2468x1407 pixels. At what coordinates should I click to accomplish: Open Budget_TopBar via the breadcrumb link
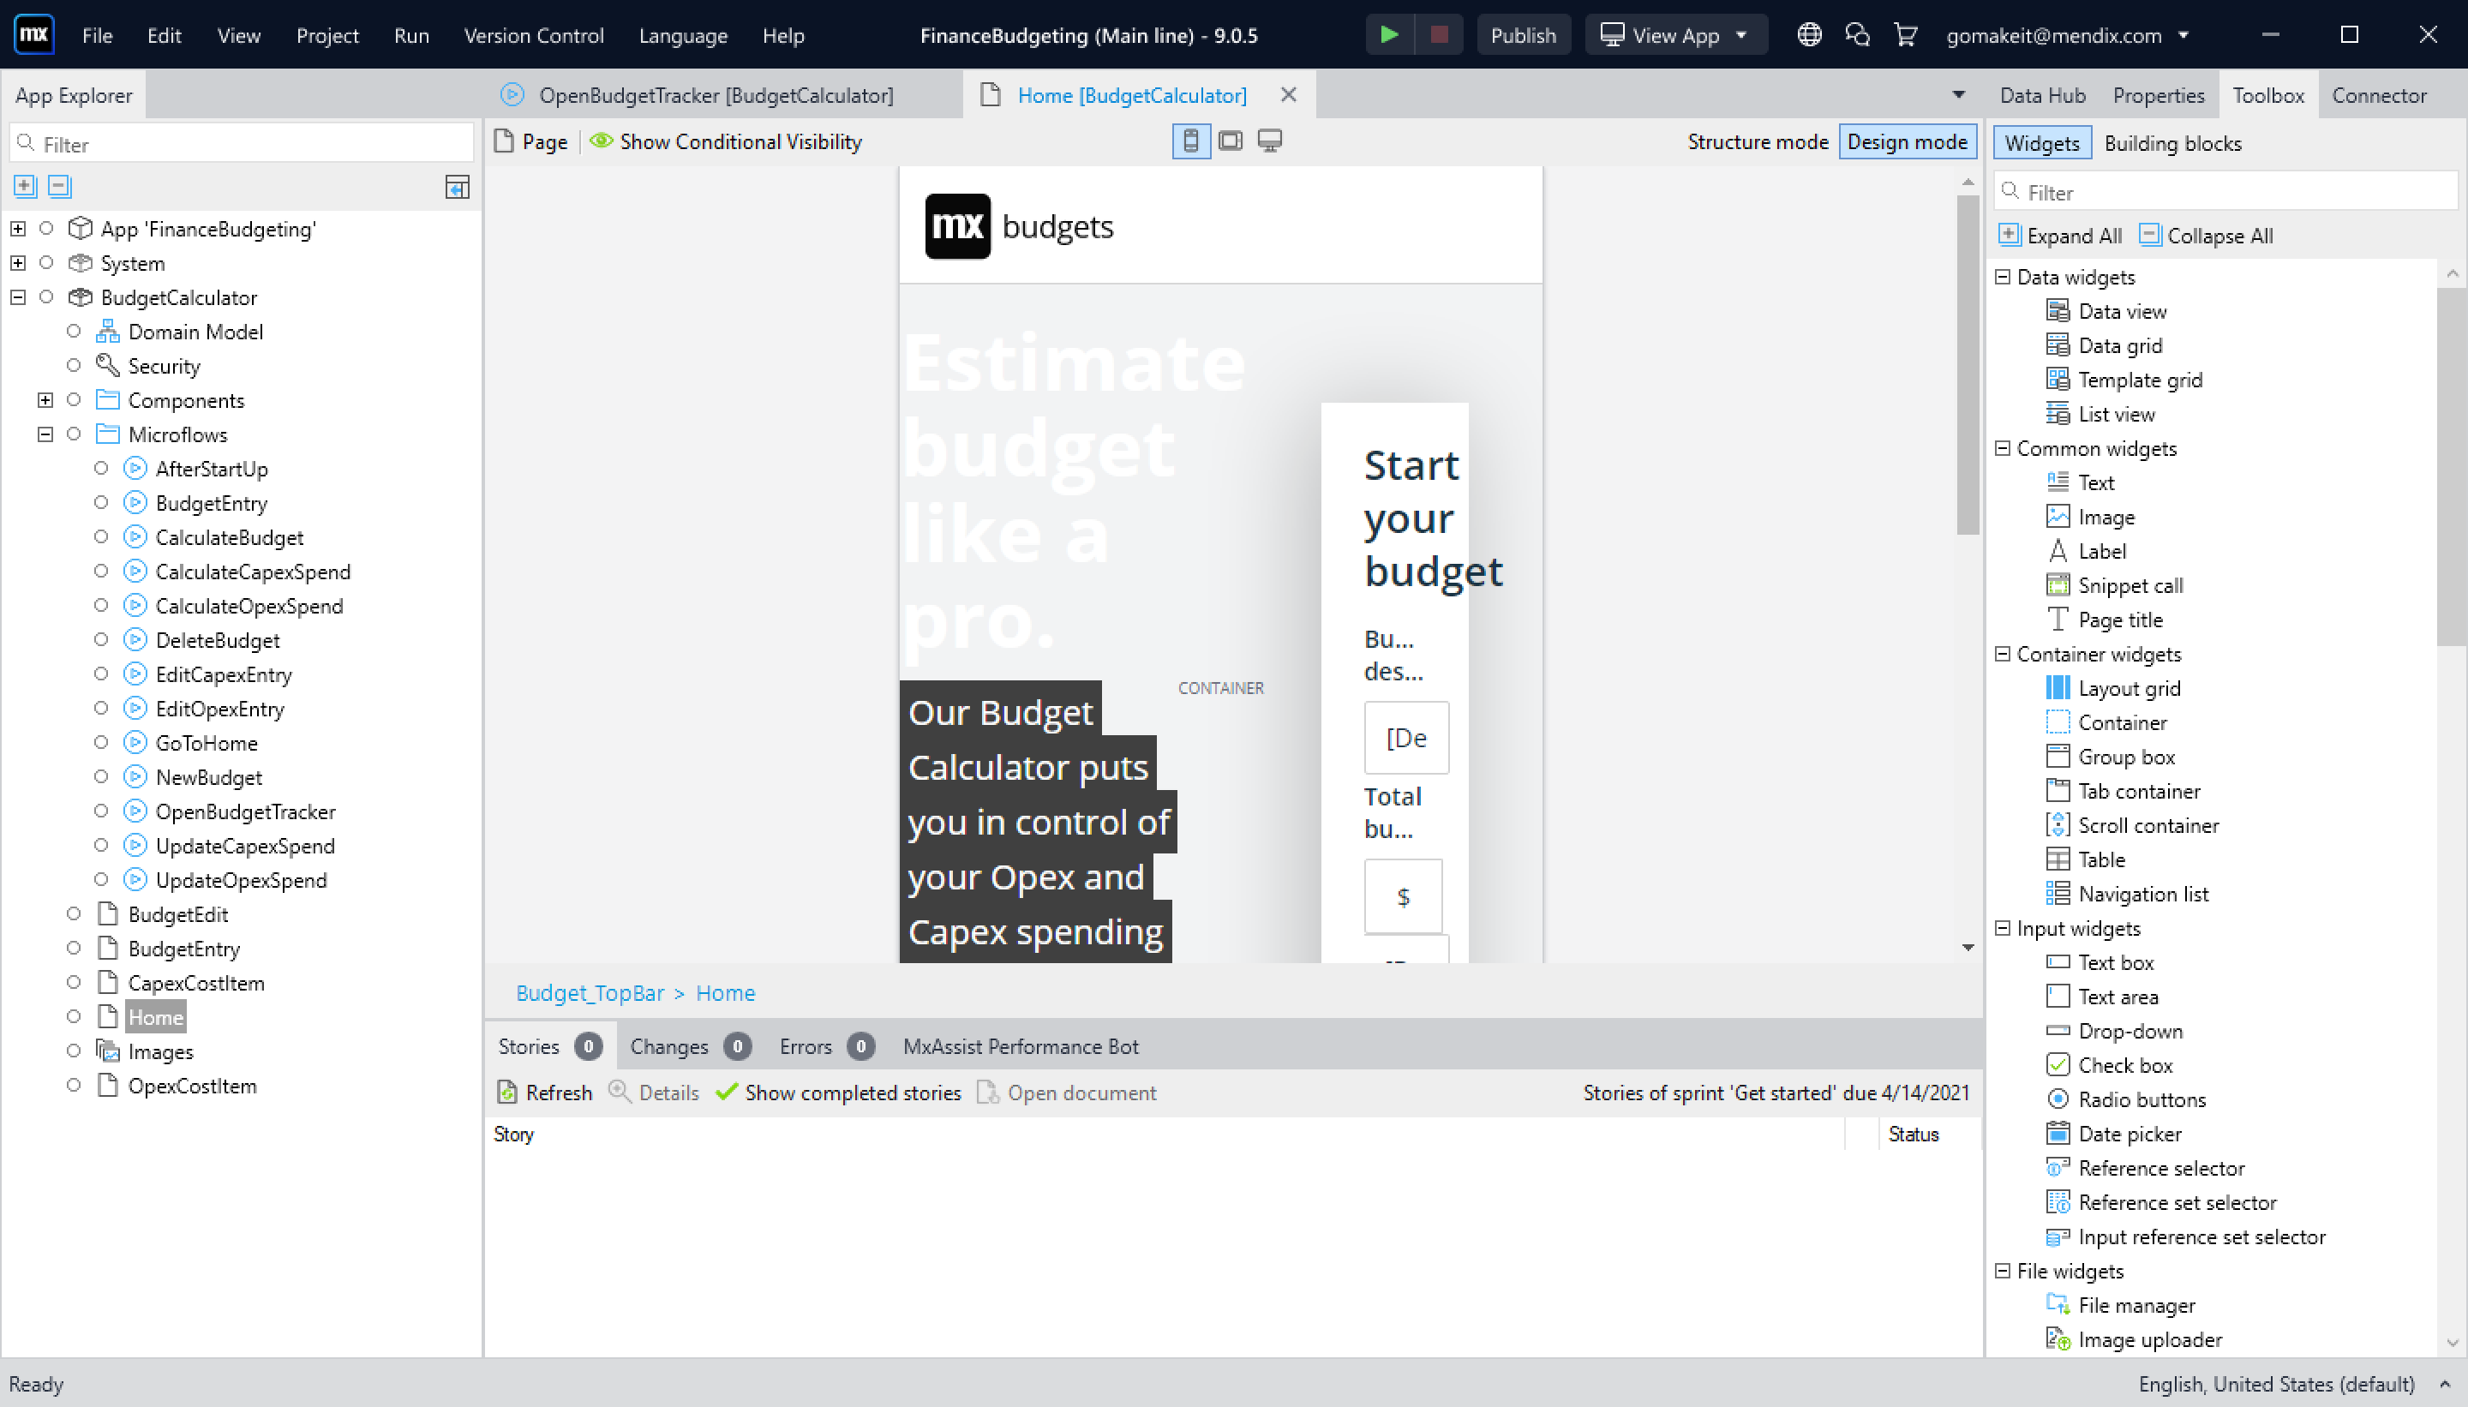click(590, 992)
